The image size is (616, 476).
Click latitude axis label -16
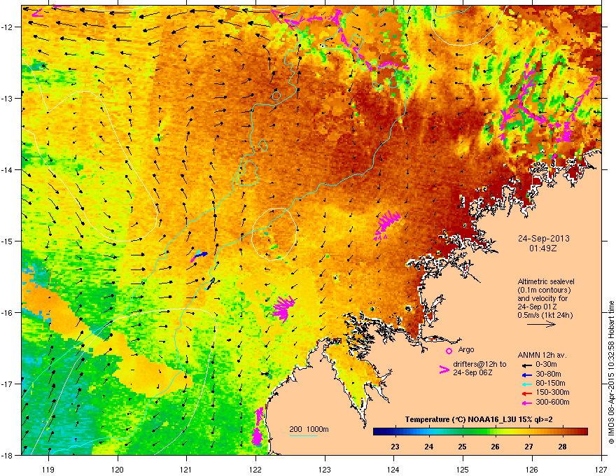pos(8,313)
